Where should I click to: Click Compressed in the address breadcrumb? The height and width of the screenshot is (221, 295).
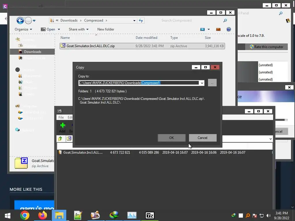(94, 20)
